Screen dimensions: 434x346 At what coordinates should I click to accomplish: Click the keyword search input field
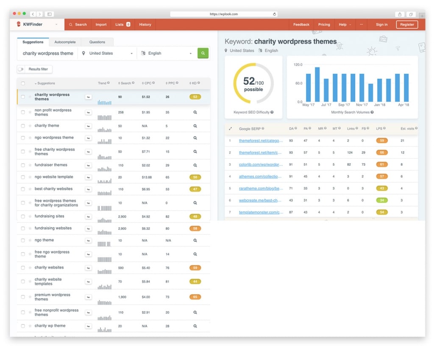click(x=48, y=53)
